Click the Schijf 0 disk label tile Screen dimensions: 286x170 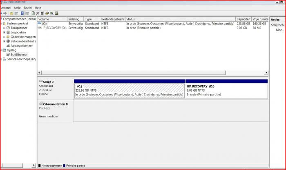click(56, 88)
